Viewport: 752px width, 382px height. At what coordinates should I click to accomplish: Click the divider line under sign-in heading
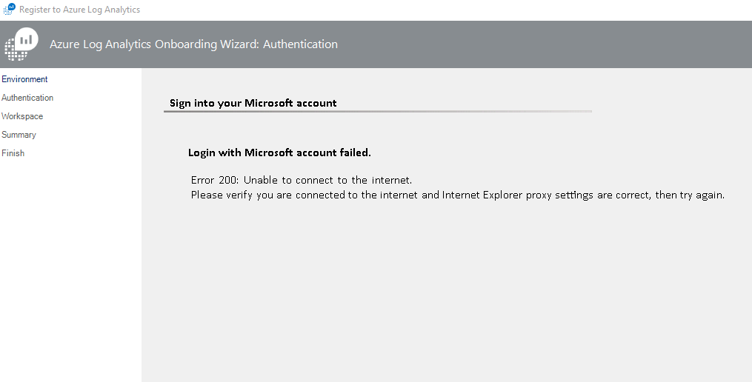(378, 111)
